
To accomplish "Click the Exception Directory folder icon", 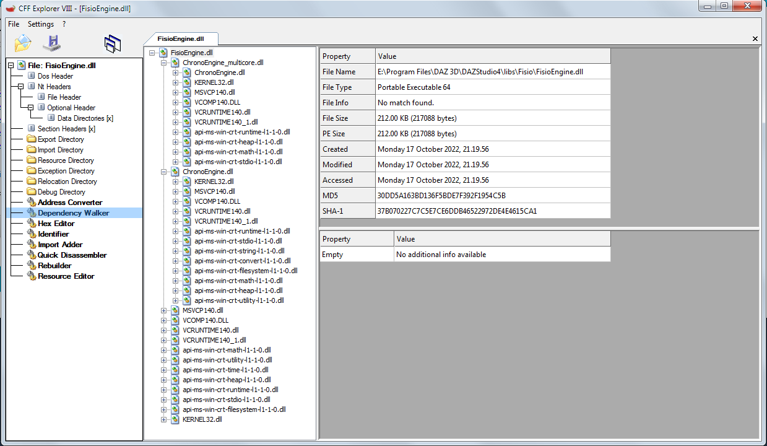I will point(32,171).
